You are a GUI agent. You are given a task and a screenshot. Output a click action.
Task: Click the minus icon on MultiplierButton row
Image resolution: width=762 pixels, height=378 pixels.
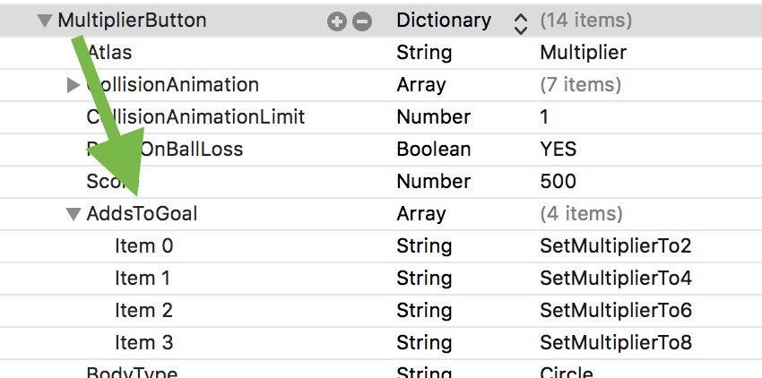pos(362,21)
